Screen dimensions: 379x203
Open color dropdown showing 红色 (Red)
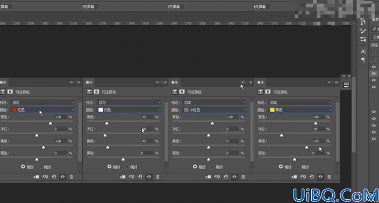point(43,110)
